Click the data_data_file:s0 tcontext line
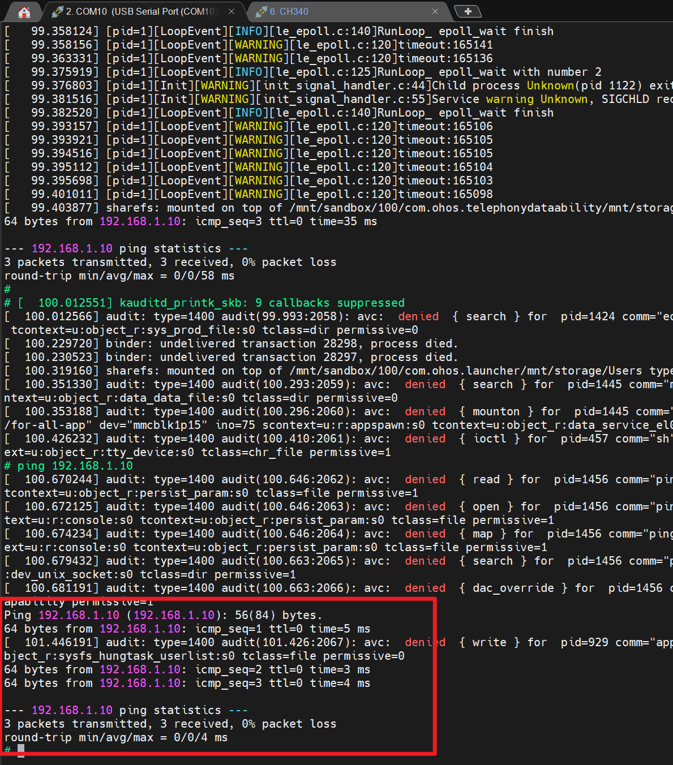673x765 pixels. [201, 398]
